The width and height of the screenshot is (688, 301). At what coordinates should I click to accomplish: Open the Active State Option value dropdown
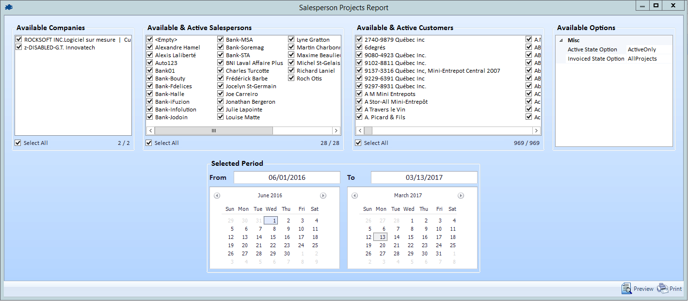tap(648, 49)
